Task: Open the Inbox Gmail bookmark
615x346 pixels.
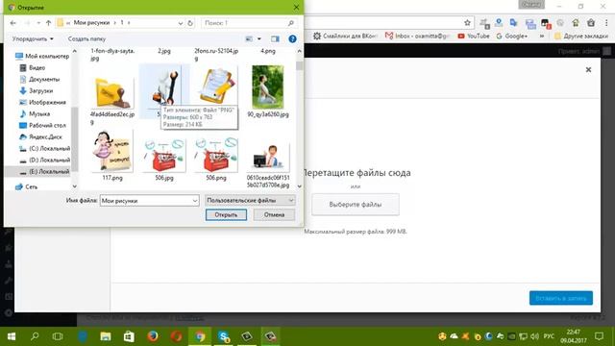Action: tap(417, 37)
